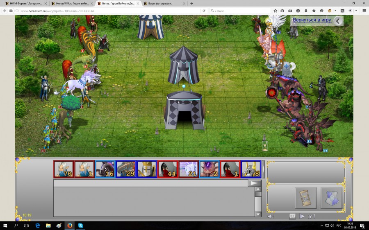Open the Firefox hamburger menu
This screenshot has width=369, height=230.
click(364, 11)
